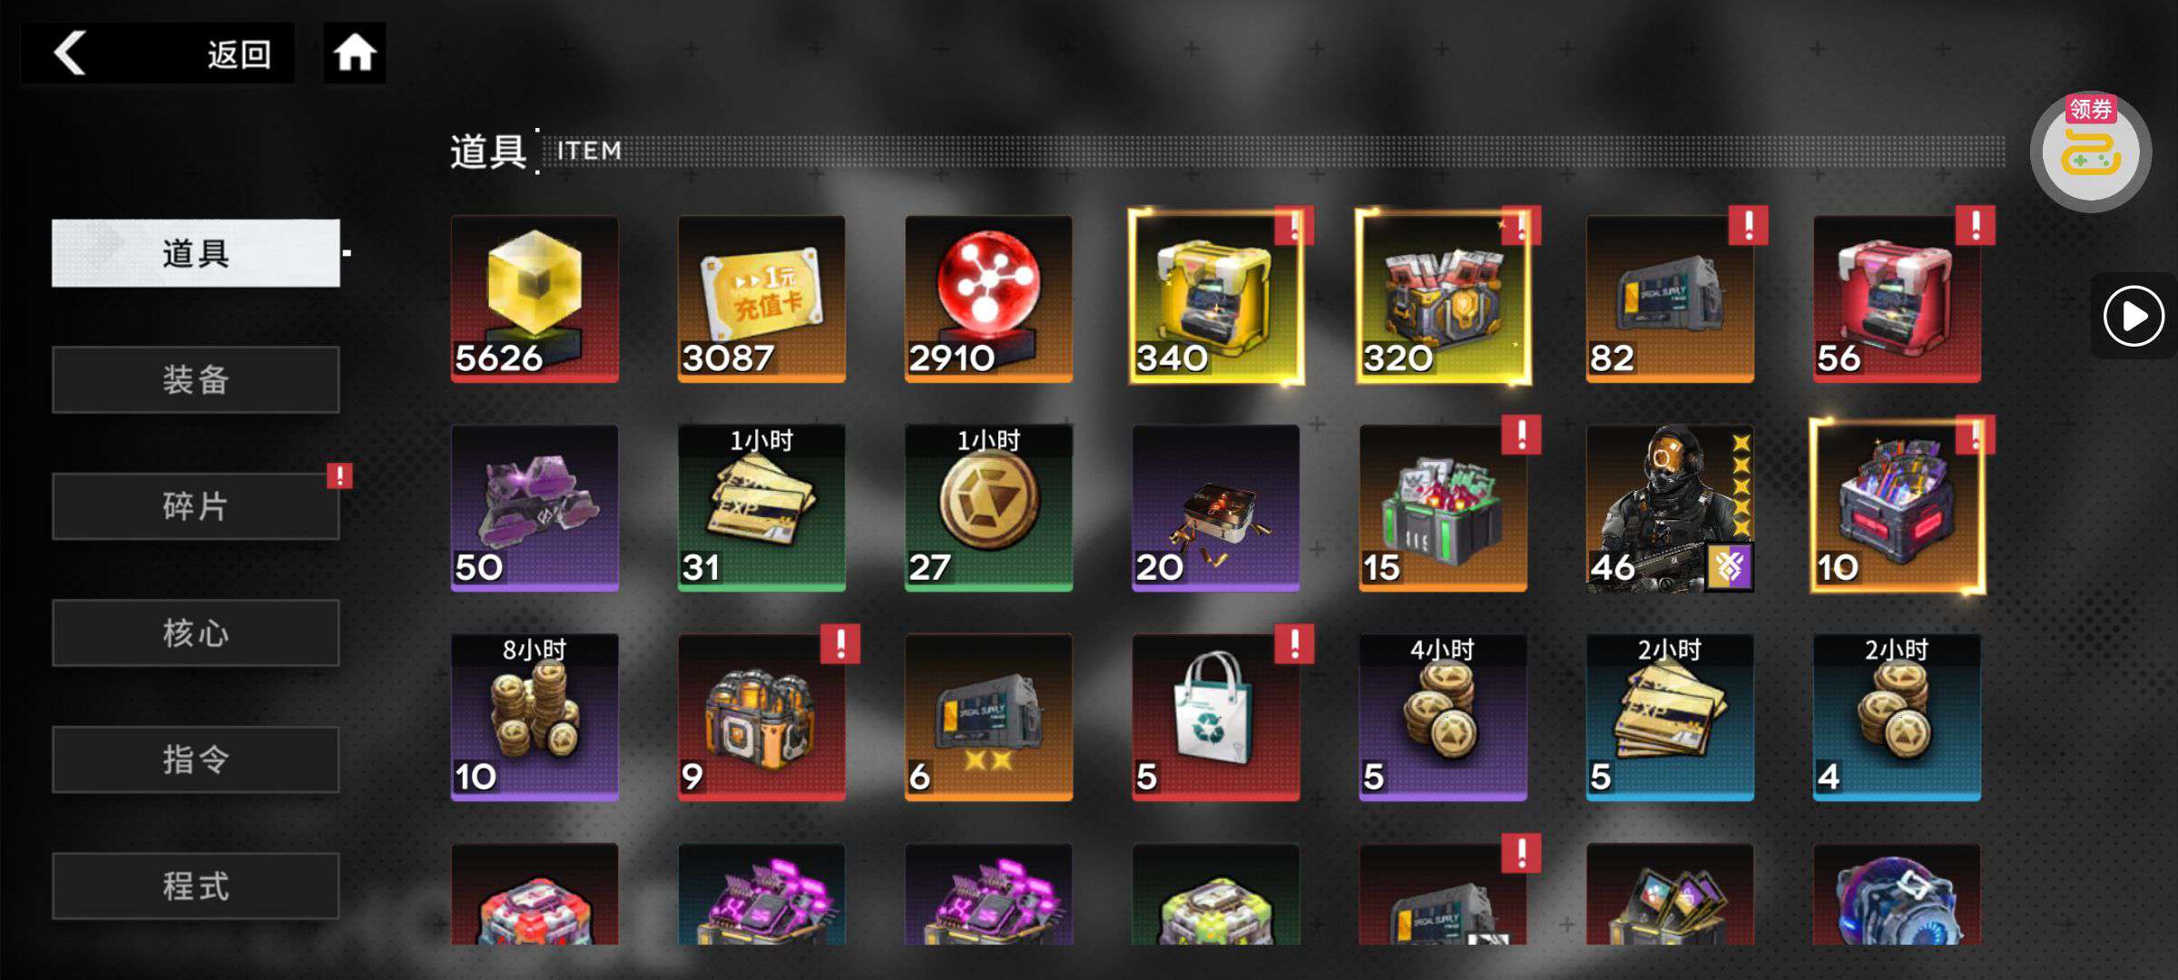
Task: Tap the 领券 coupon floating button
Action: pyautogui.click(x=2091, y=152)
